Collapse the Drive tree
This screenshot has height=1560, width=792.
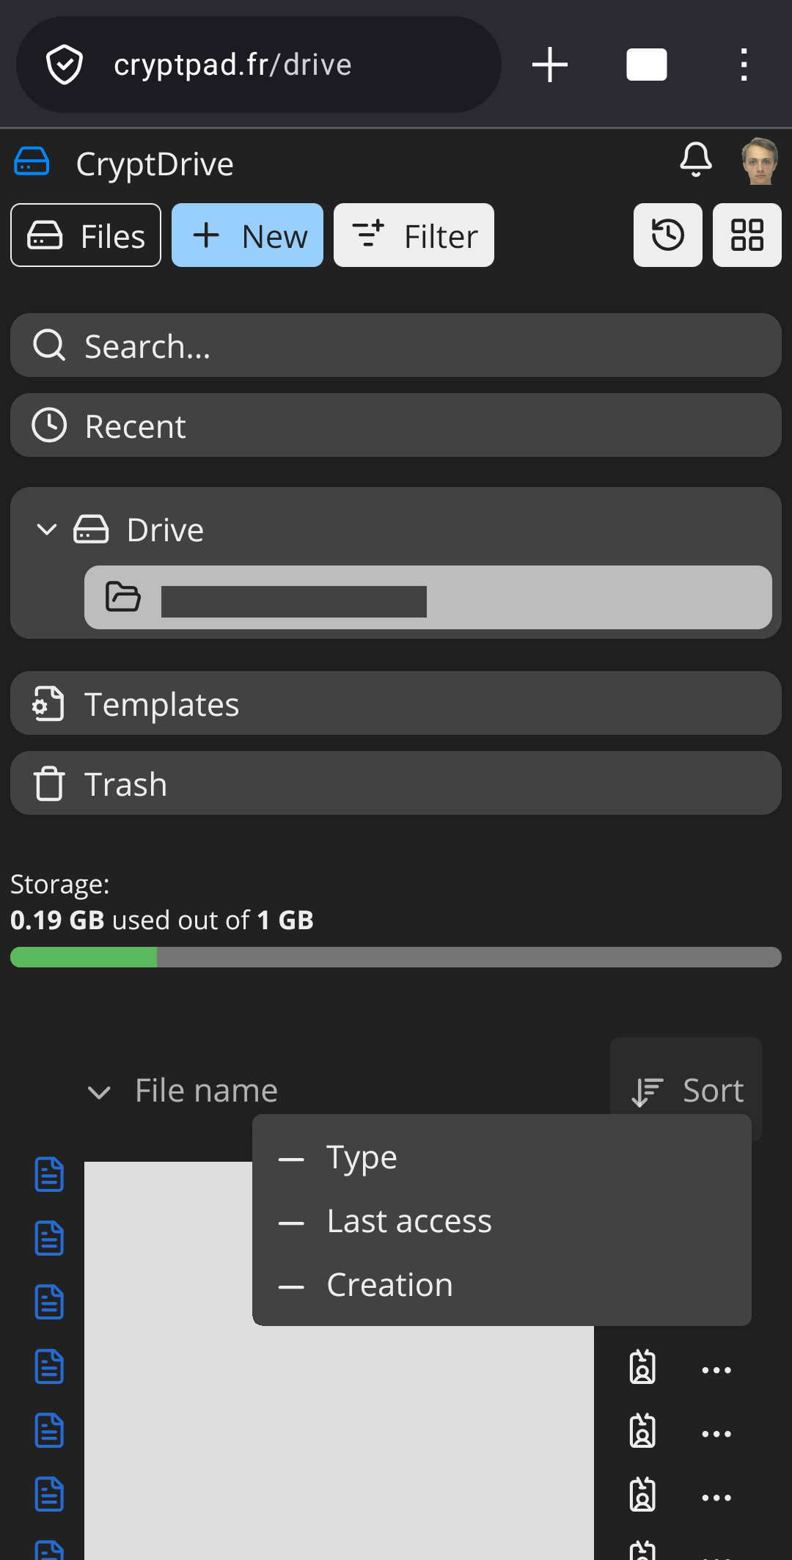(47, 530)
